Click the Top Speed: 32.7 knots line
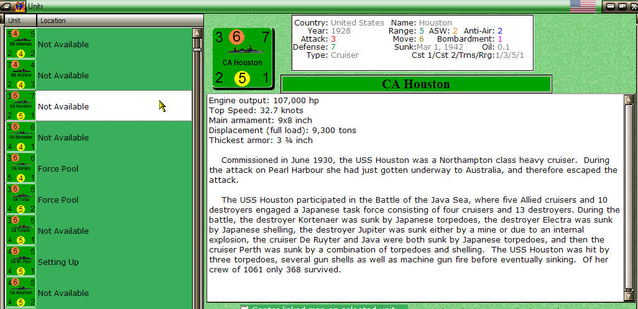The height and width of the screenshot is (309, 638). click(256, 110)
